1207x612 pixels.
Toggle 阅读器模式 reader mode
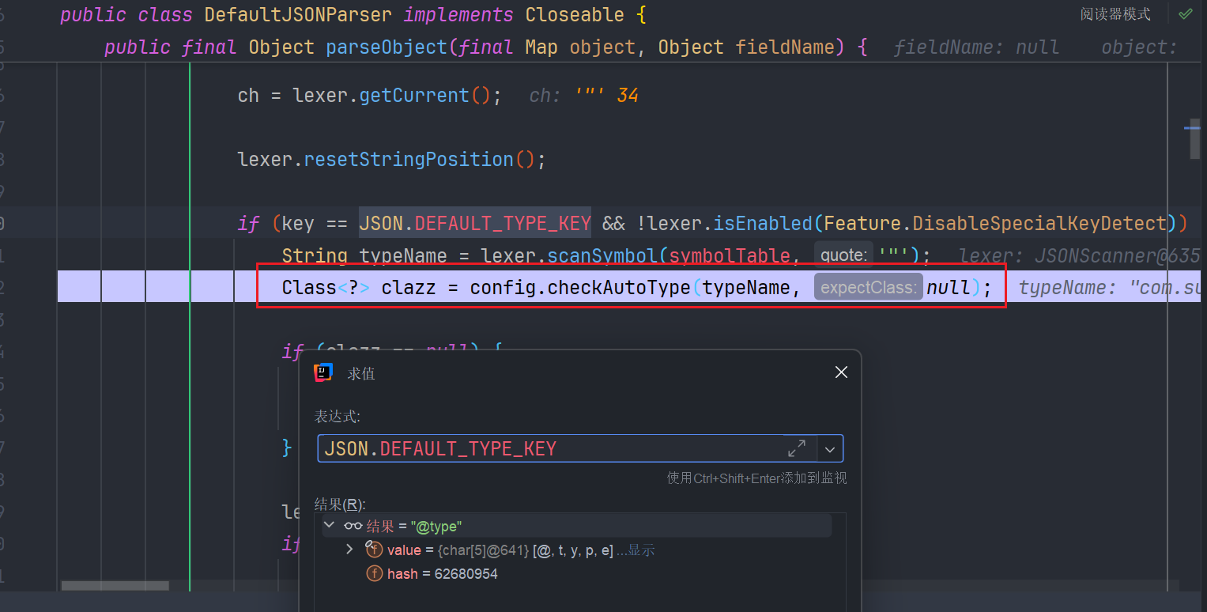(1115, 14)
